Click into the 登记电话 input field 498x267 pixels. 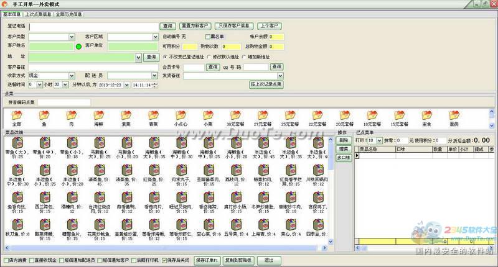pos(93,27)
